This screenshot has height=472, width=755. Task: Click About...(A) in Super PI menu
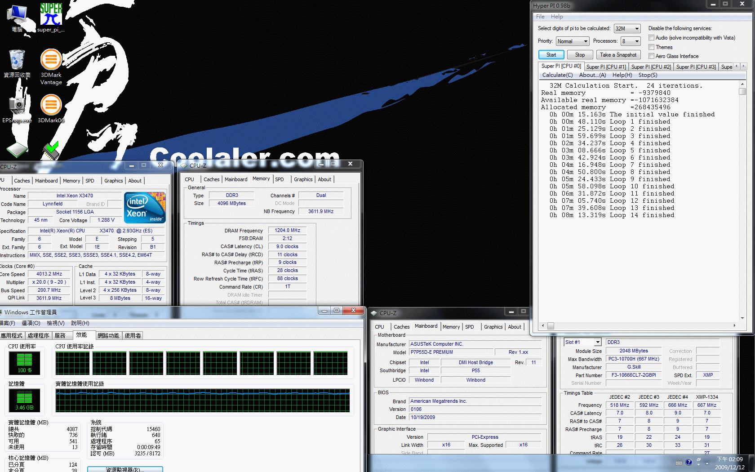[592, 75]
